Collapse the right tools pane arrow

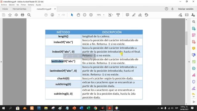tap(189, 62)
